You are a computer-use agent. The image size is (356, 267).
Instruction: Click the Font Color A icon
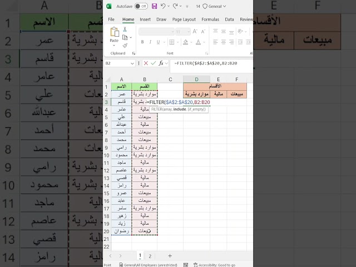(198, 42)
